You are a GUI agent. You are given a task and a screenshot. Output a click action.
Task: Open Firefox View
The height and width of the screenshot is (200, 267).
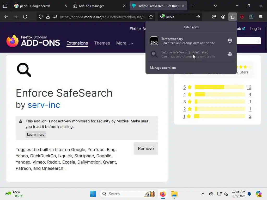(x=5, y=6)
